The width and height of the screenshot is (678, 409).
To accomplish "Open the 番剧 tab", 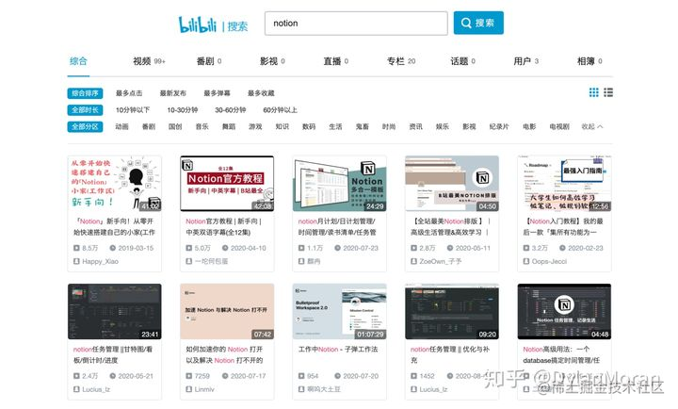I will (x=209, y=61).
